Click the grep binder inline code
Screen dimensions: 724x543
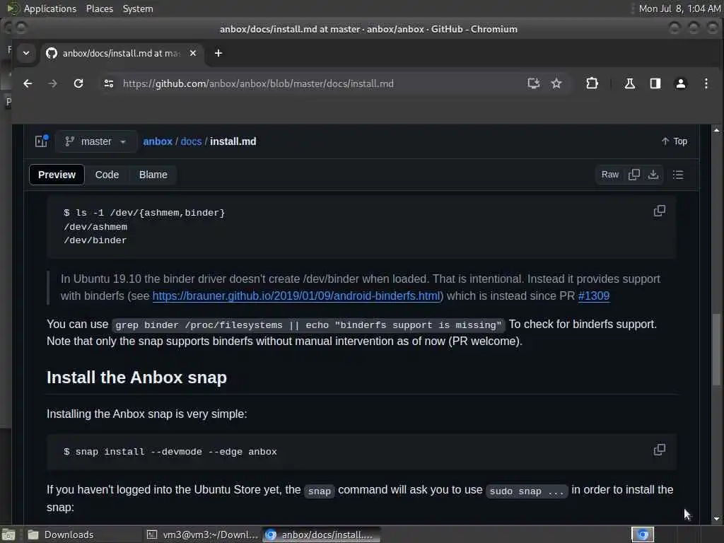point(308,325)
